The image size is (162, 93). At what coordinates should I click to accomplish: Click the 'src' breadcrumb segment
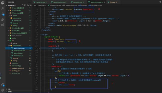pyautogui.click(x=35, y=5)
